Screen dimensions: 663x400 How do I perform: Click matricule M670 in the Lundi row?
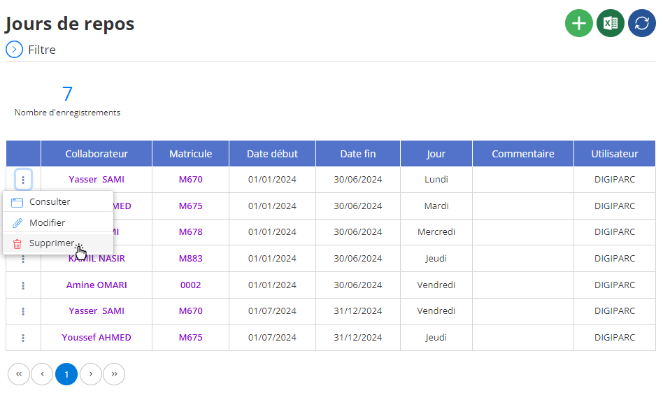191,179
